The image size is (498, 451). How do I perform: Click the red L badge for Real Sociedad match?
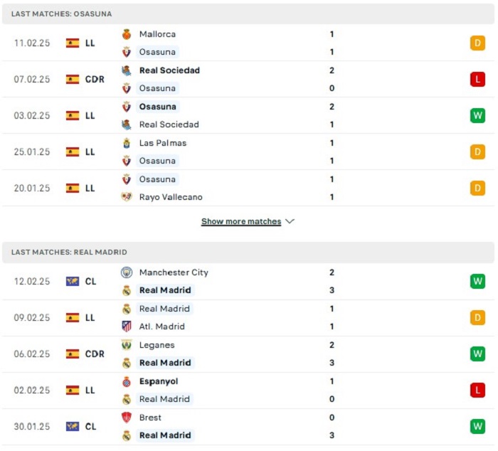pyautogui.click(x=477, y=80)
